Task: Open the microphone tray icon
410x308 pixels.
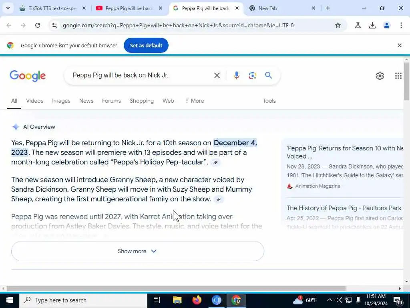Action: [x=358, y=300]
